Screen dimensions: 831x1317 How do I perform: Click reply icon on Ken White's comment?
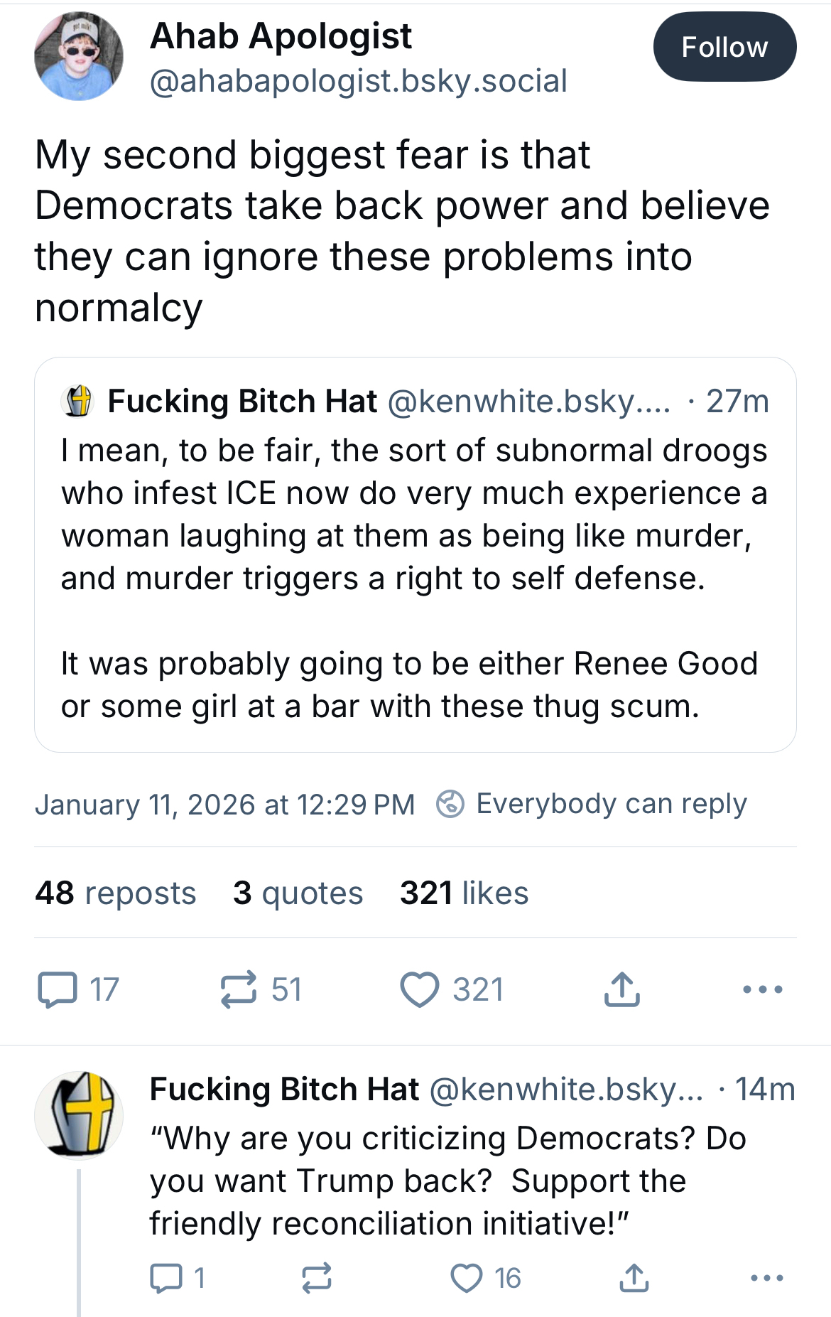tap(166, 1278)
